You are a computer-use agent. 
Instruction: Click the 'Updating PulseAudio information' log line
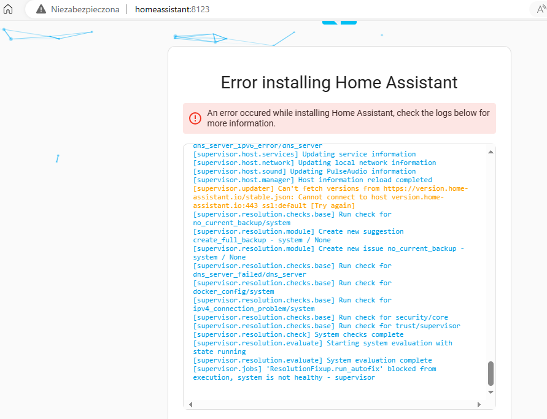pyautogui.click(x=305, y=172)
